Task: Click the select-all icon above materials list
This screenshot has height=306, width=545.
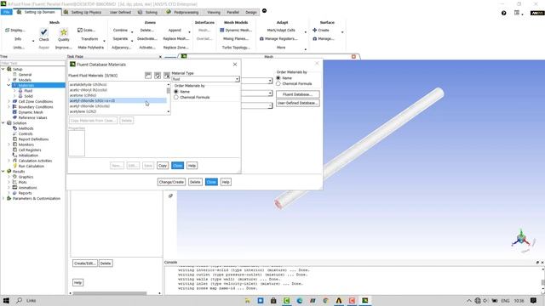Action: [x=158, y=76]
